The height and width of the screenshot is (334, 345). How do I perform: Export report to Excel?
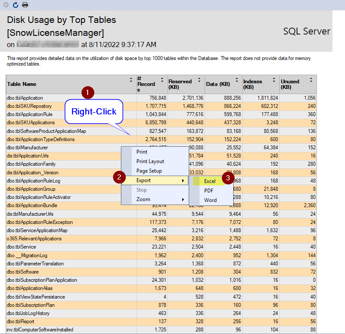point(210,181)
